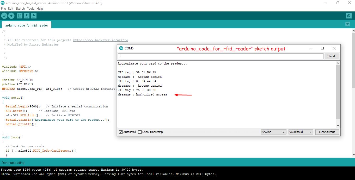The height and width of the screenshot is (180, 355).
Task: Click the Verify sketch checkmark icon
Action: click(x=4, y=16)
